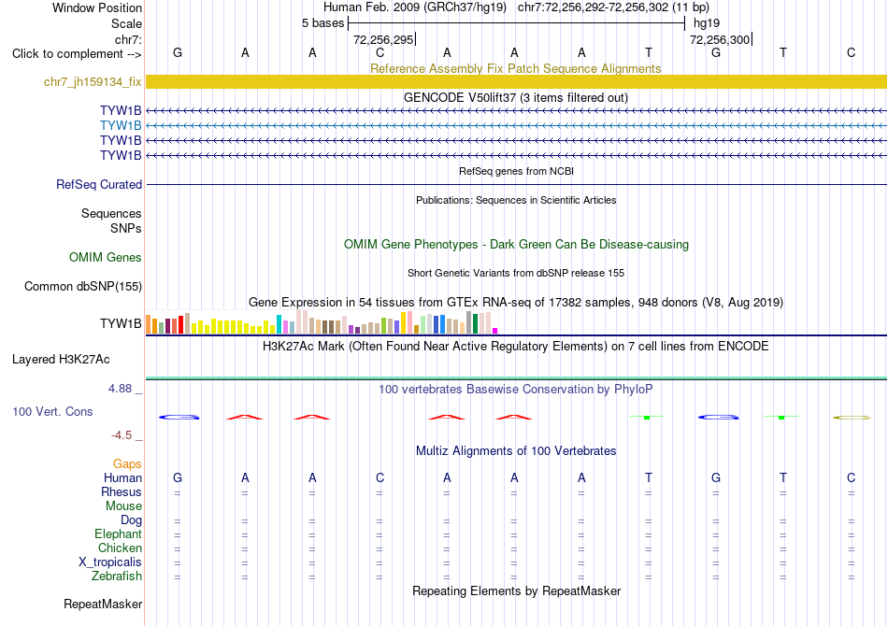Click the 72,256,295 position label
Image resolution: width=888 pixels, height=626 pixels.
click(383, 39)
